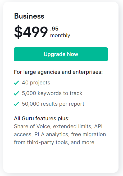This screenshot has width=123, height=176.
Task: Click the green checkmark beside 40 projects
Action: tap(16, 83)
